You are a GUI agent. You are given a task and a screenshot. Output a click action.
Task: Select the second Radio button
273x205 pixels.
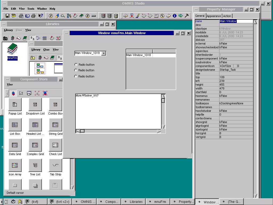76,70
